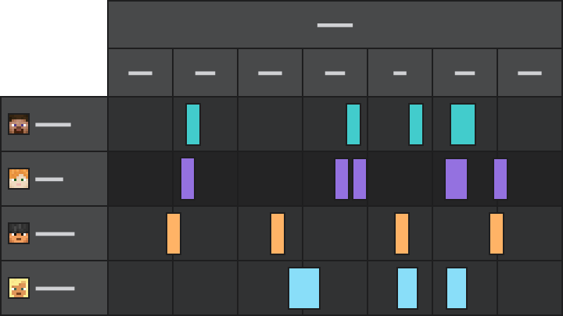This screenshot has width=563, height=316.
Task: Select the rightmost light blue block in bottom row
Action: pyautogui.click(x=457, y=289)
